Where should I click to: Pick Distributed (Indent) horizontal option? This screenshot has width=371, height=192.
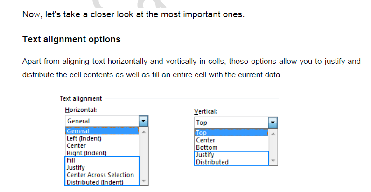pos(95,182)
